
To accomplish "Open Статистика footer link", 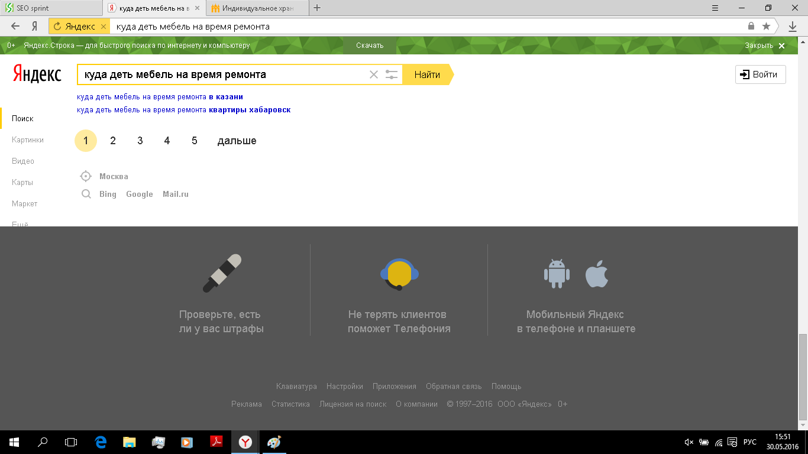I will coord(290,404).
